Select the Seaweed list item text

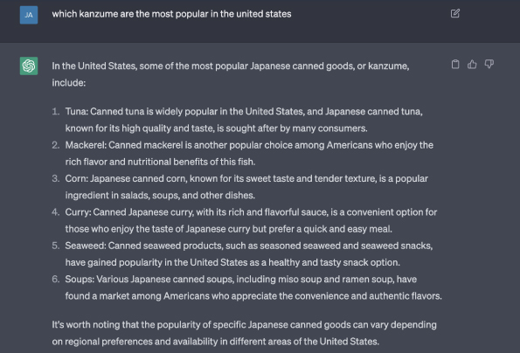point(249,254)
